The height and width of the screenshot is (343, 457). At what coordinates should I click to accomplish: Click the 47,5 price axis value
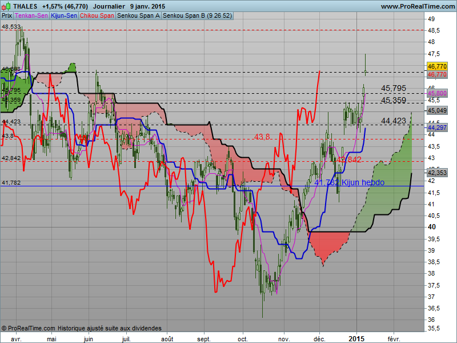434,54
